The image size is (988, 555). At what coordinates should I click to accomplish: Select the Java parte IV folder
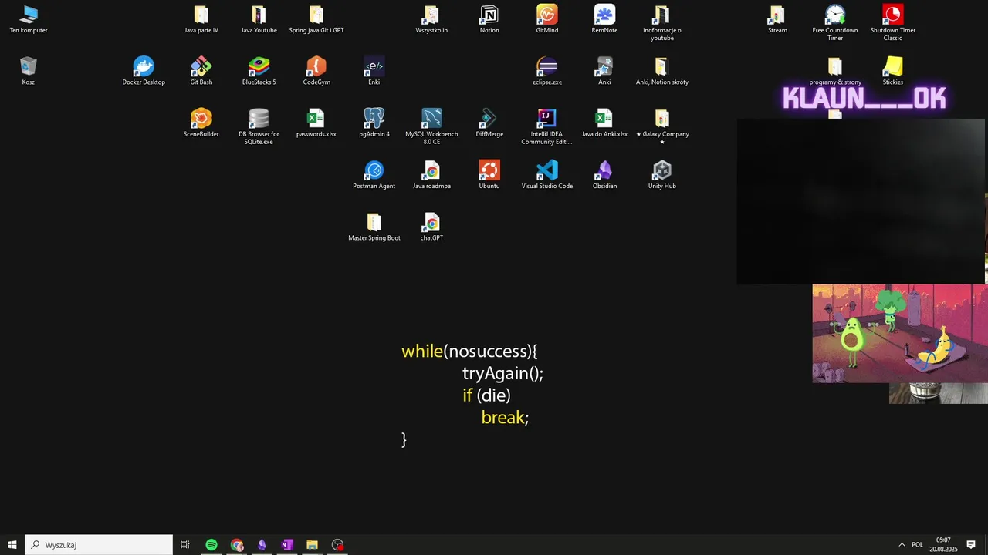tap(201, 20)
